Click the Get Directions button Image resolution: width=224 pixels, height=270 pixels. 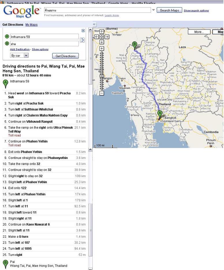(66, 56)
